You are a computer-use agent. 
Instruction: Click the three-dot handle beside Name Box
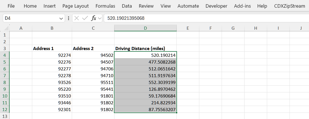(68, 18)
